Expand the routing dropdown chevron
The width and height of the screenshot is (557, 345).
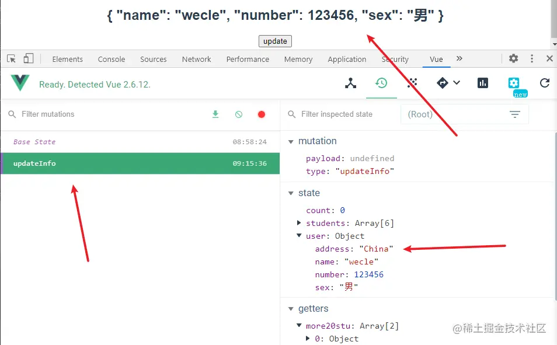[457, 83]
